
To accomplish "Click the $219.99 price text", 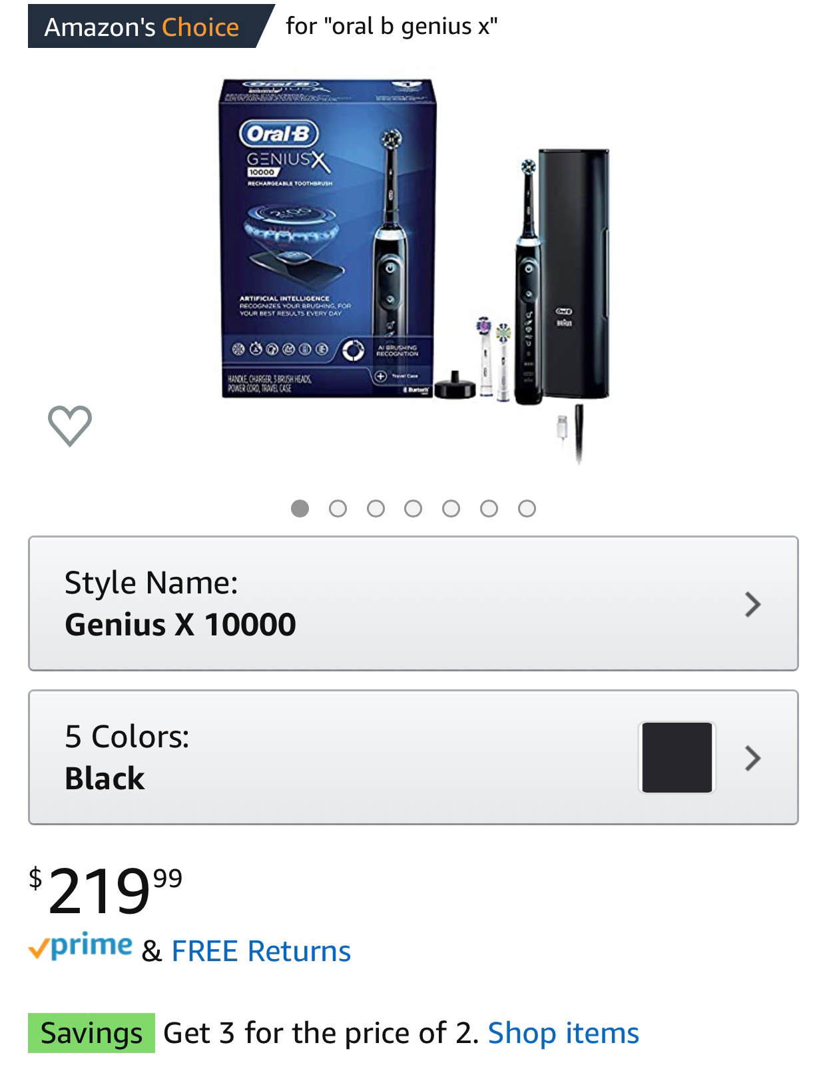I will pos(105,891).
